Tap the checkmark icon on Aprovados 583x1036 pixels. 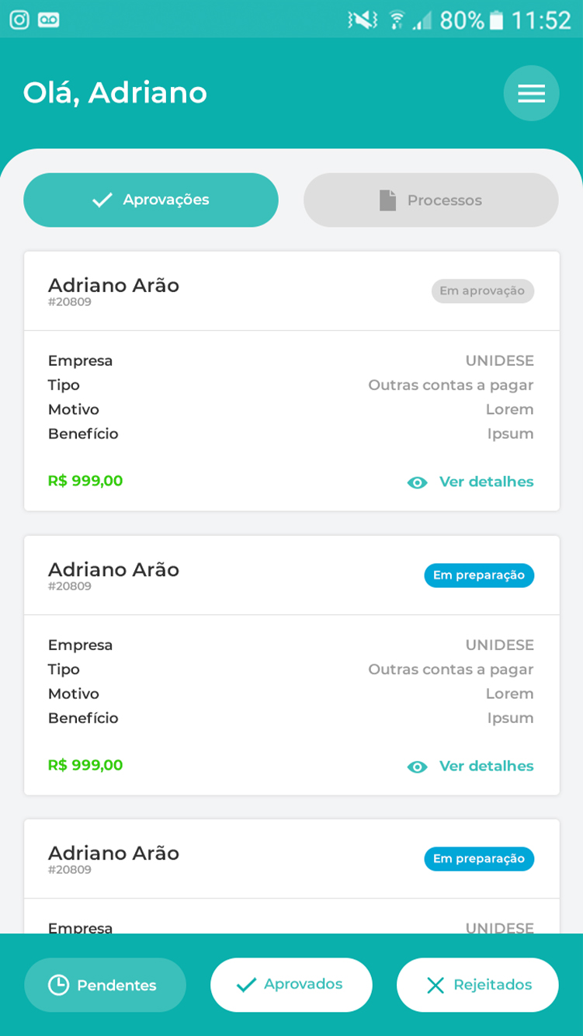coord(246,985)
